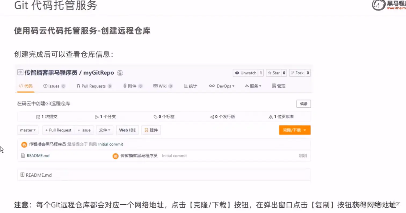Click the badge icon beside myGitRepo title
The height and width of the screenshot is (213, 406).
point(120,73)
